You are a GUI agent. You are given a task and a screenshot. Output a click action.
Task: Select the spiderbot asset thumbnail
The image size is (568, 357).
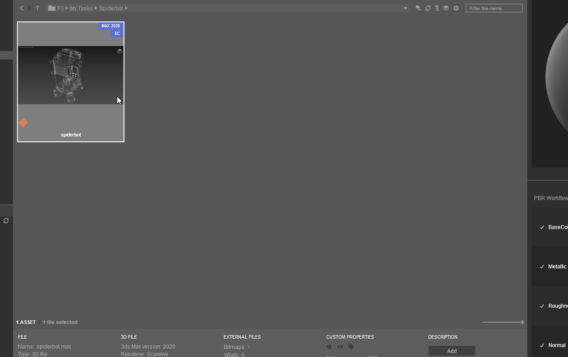(71, 82)
